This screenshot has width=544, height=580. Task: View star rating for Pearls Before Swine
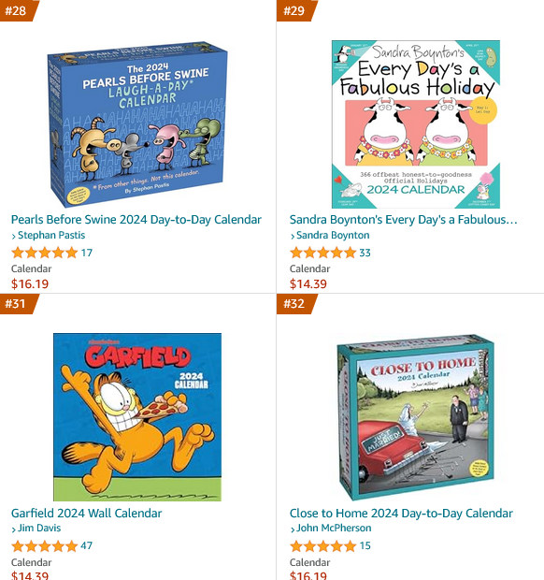[44, 253]
